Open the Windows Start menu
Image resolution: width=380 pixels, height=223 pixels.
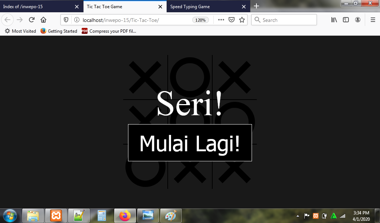(10, 216)
